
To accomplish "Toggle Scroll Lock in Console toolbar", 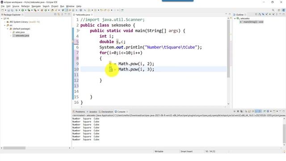I will pyautogui.click(x=249, y=111).
